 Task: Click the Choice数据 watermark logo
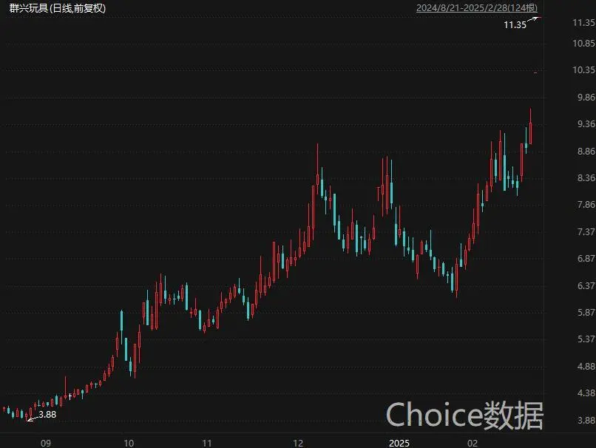point(465,415)
